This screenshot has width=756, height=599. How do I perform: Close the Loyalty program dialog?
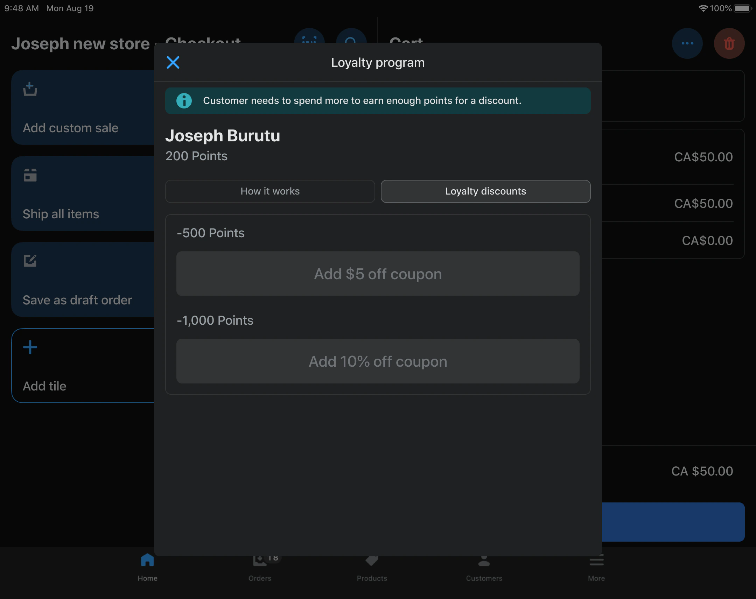click(x=173, y=63)
